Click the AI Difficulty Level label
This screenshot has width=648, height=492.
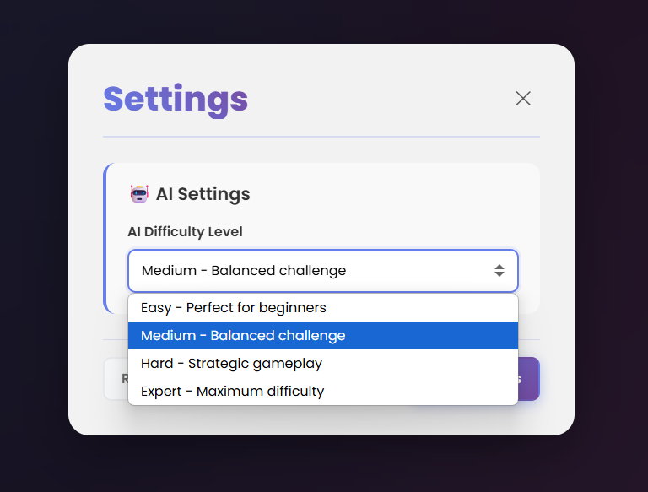[x=185, y=231]
